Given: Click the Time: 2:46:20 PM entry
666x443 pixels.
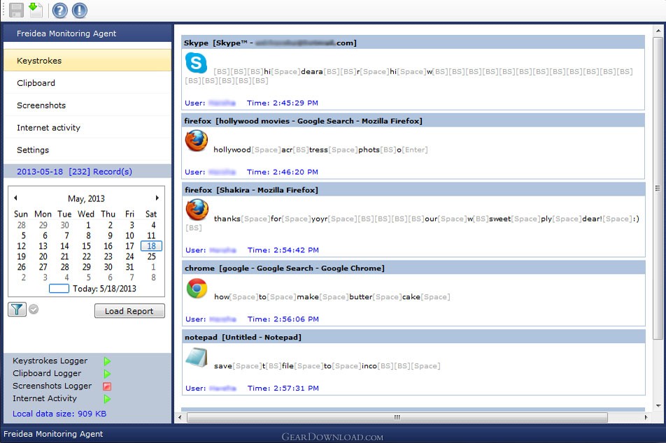Looking at the screenshot, I should point(283,173).
